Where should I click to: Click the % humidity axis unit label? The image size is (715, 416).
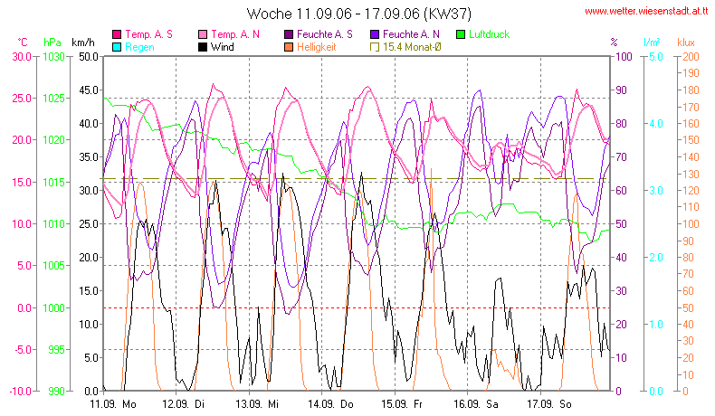pyautogui.click(x=614, y=43)
